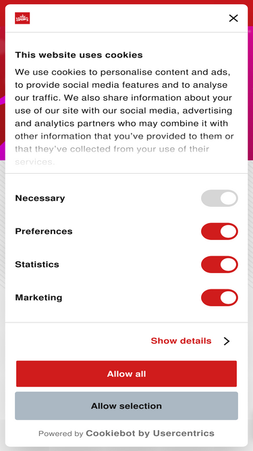Viewport: 253px width, 451px height.
Task: Click the Allow all button
Action: [x=127, y=374]
